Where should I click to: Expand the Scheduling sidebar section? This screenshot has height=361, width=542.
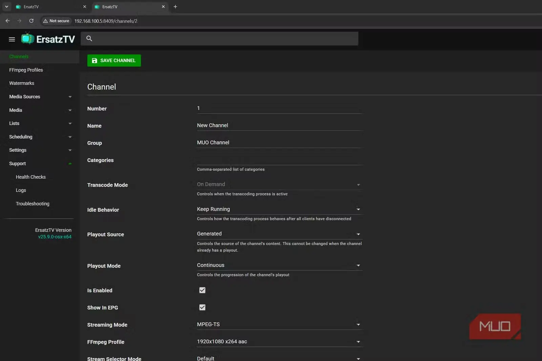point(40,137)
